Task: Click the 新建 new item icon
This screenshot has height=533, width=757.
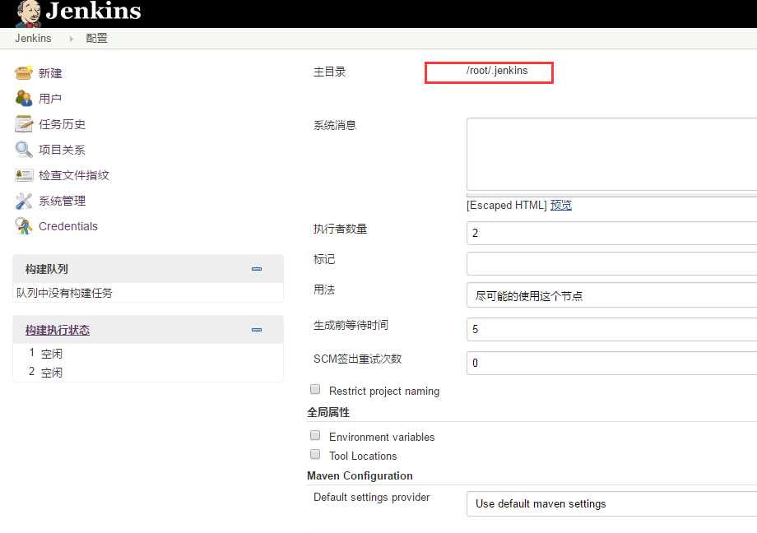Action: point(23,73)
